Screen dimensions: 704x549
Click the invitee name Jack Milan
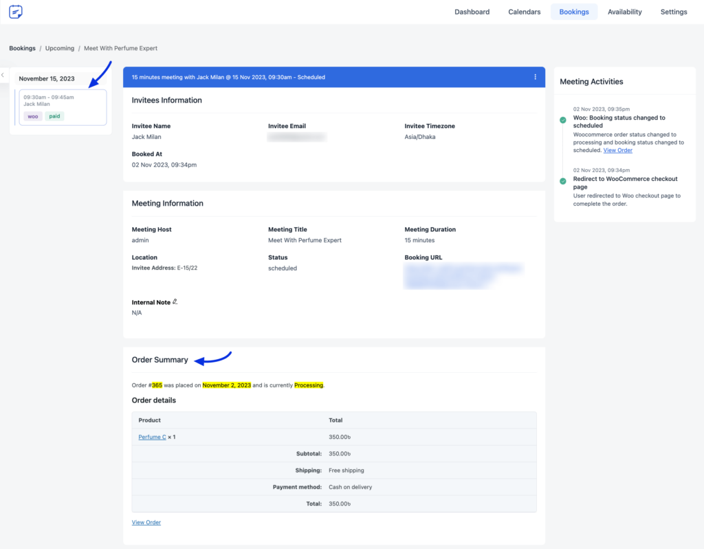(x=146, y=137)
